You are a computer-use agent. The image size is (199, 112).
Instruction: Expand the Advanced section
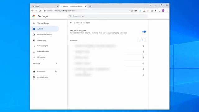(45, 64)
